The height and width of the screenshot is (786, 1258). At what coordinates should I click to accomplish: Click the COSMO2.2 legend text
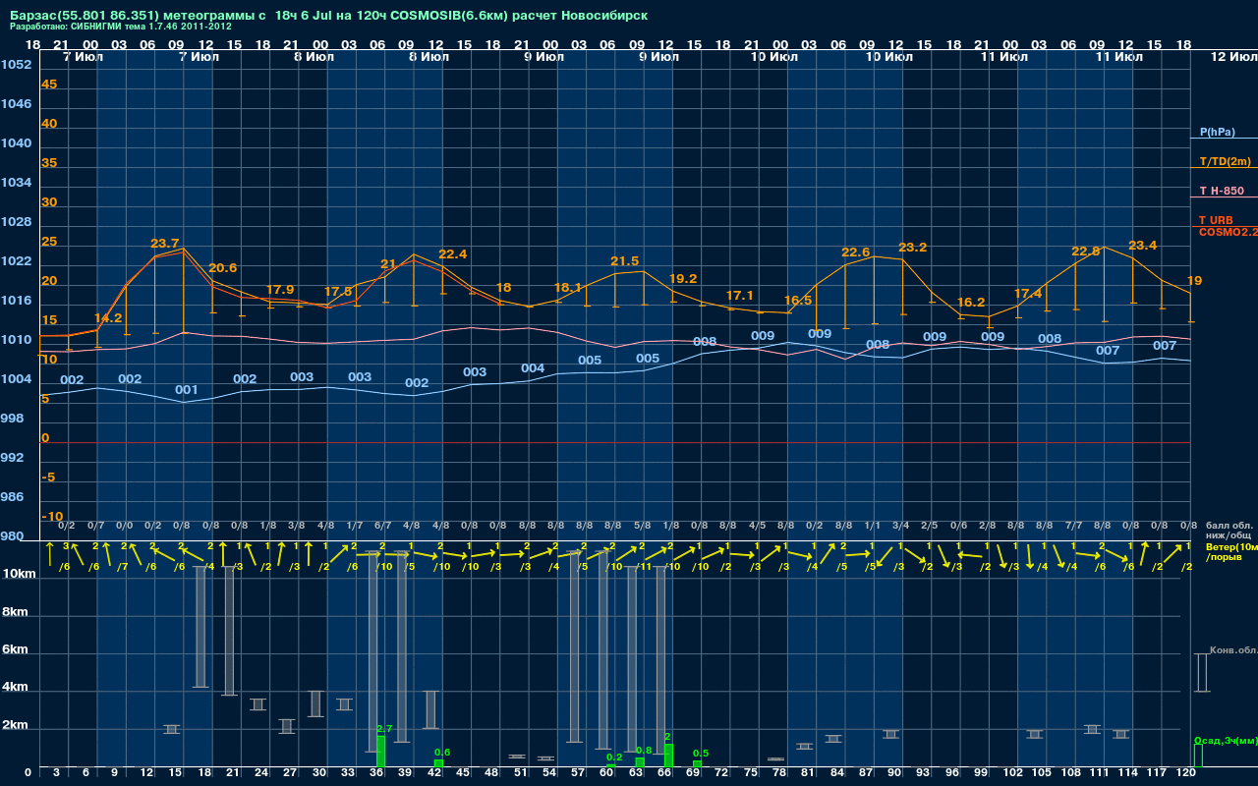pos(1228,232)
